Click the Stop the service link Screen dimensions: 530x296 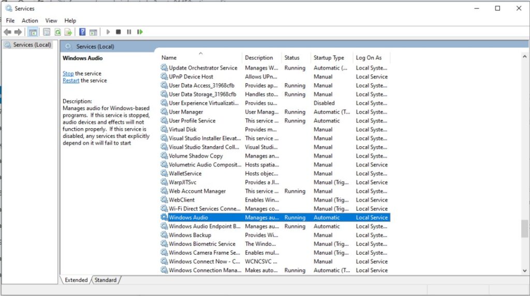click(68, 73)
